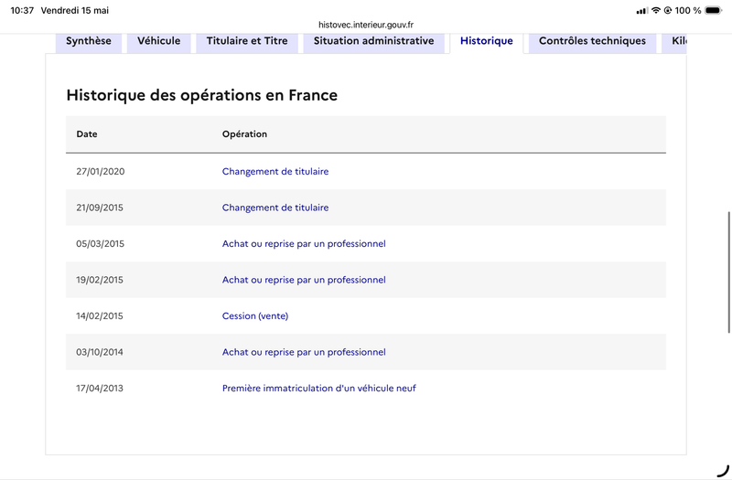Open the Cession (vente) link
The image size is (732, 480).
coord(255,316)
